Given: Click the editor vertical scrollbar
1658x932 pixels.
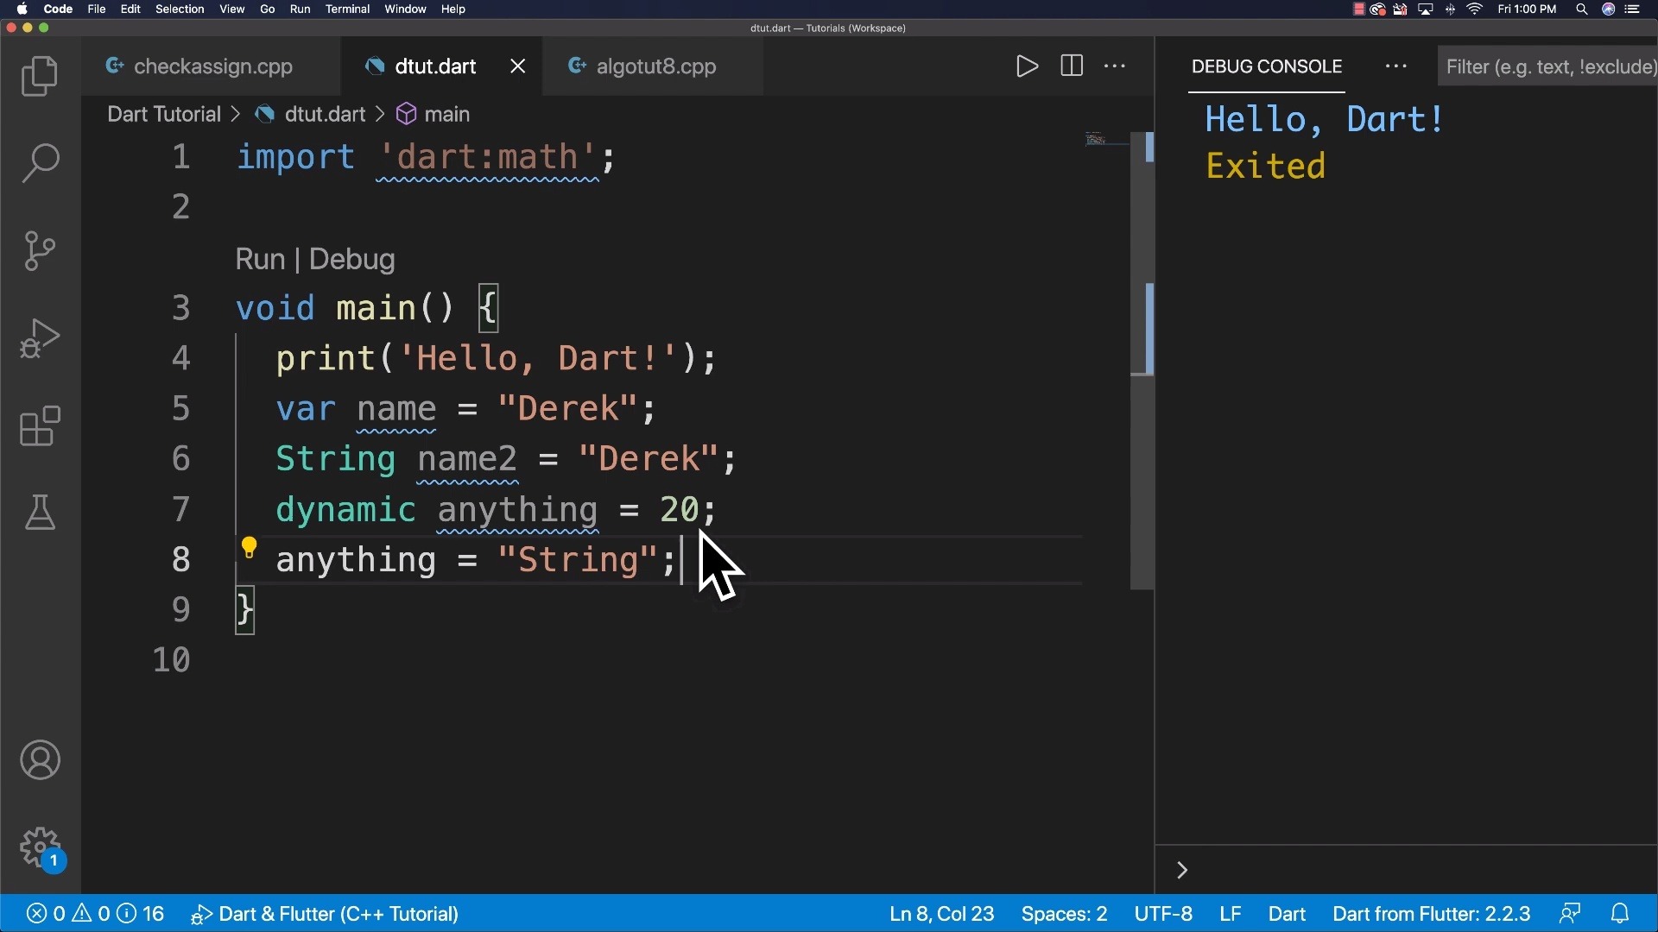Looking at the screenshot, I should (x=1142, y=361).
